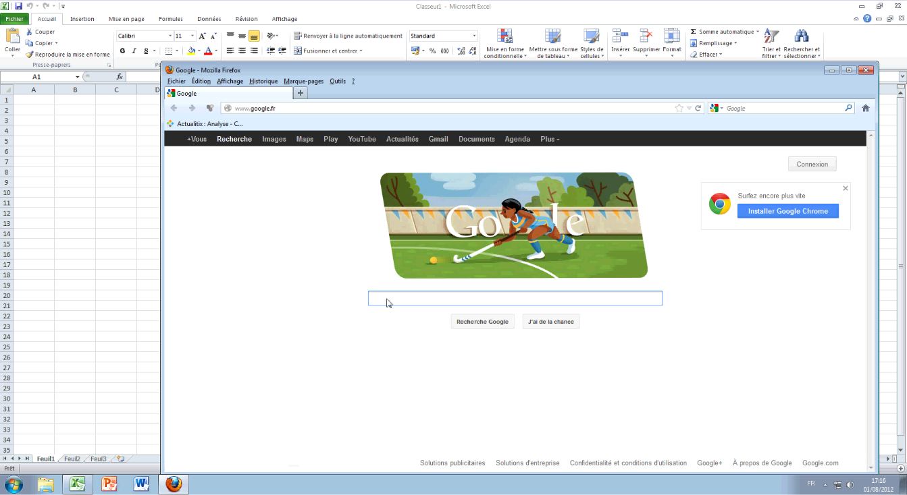Bookmark the page with the star icon
The image size is (907, 495).
(x=679, y=108)
